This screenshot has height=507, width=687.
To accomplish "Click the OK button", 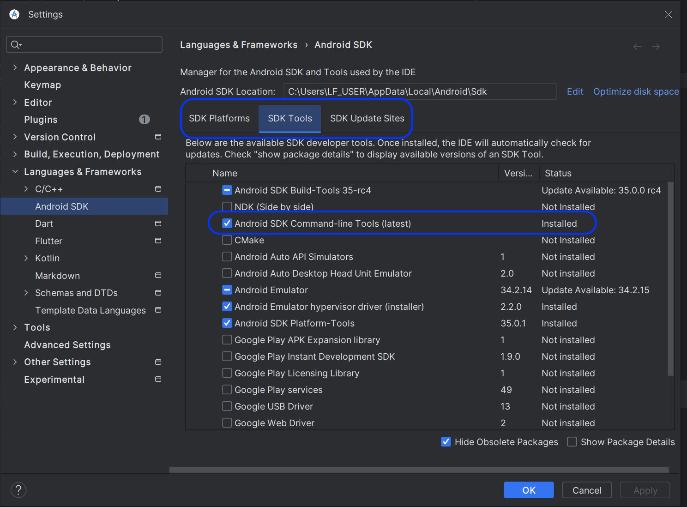I will (529, 490).
